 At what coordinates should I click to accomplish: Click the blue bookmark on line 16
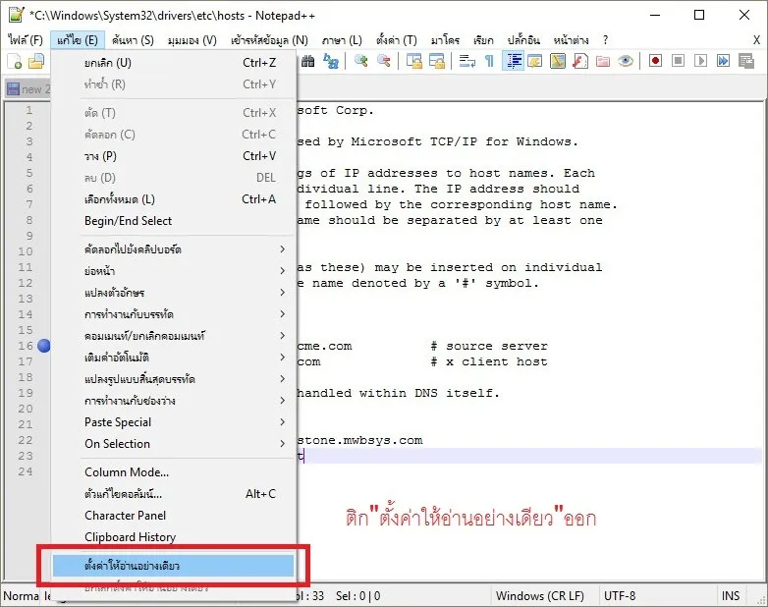44,346
